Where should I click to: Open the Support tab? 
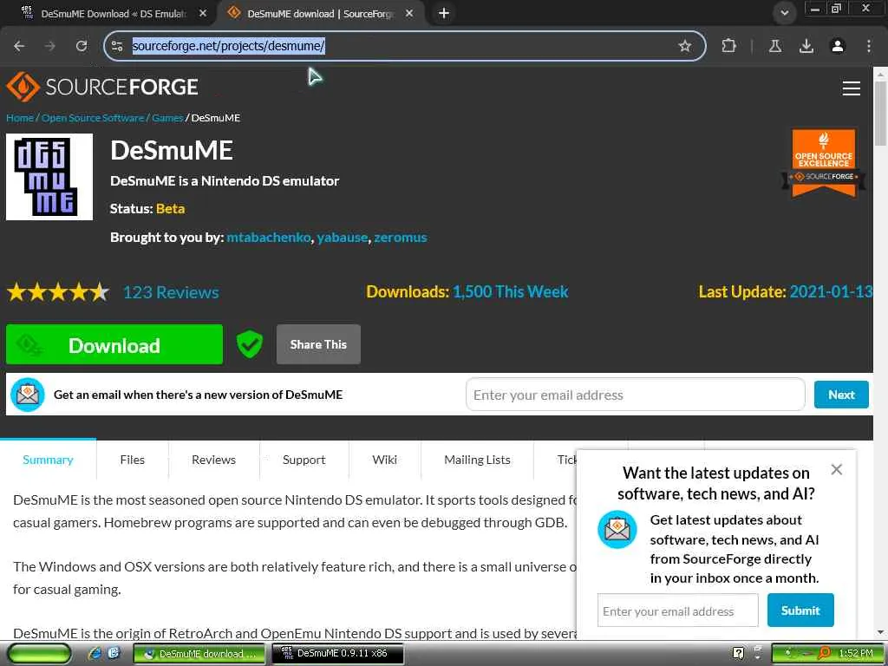[304, 460]
